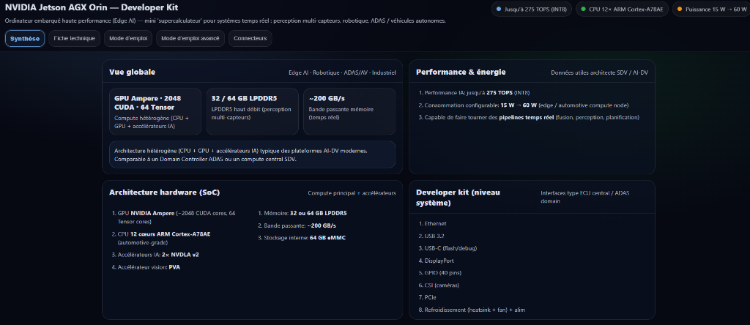Viewport: 750px width, 325px height.
Task: Click the 'Vue globale' card heading
Action: coord(132,72)
